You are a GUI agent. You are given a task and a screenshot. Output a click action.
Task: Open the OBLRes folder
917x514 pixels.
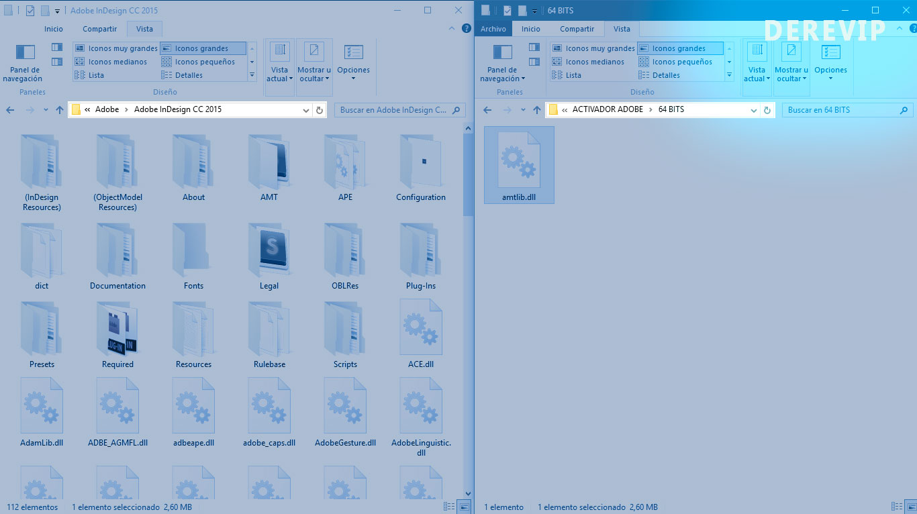pos(345,256)
